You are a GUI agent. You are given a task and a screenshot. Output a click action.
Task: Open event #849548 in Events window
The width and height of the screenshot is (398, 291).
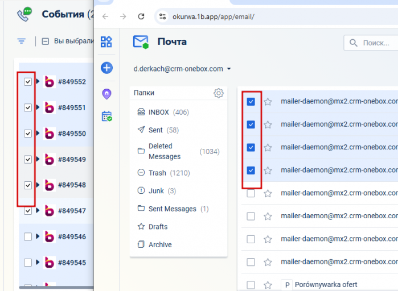[72, 185]
